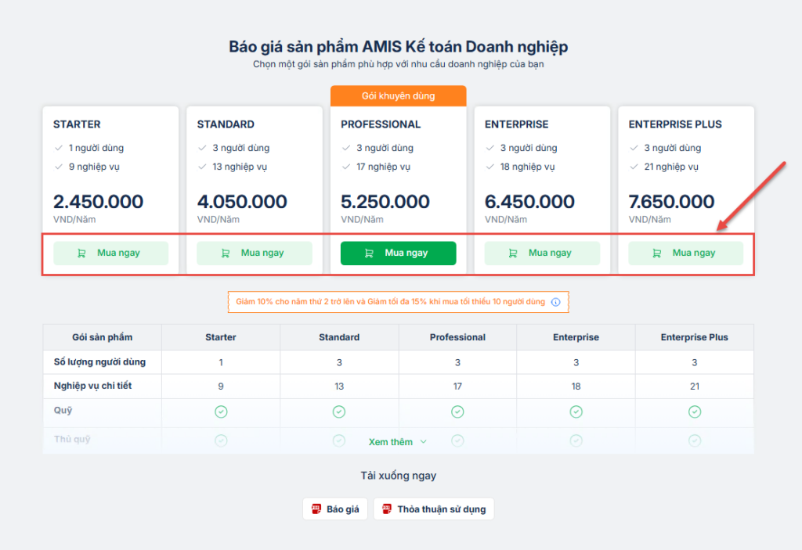The width and height of the screenshot is (802, 550).
Task: Click red PDF icon on Báo giá
Action: coord(316,509)
